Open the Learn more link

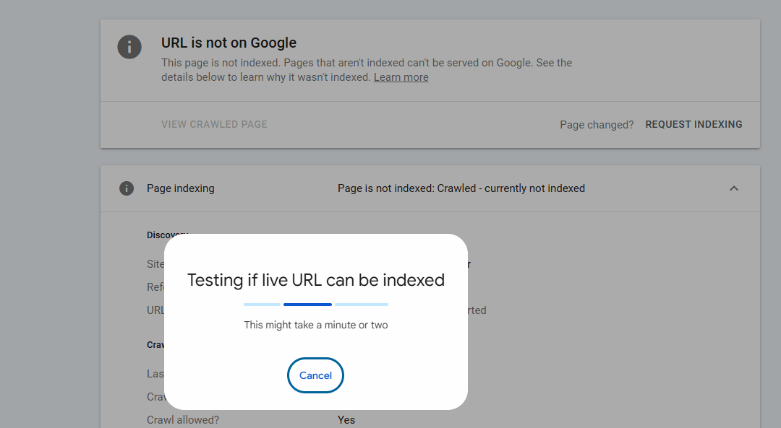[x=401, y=77]
